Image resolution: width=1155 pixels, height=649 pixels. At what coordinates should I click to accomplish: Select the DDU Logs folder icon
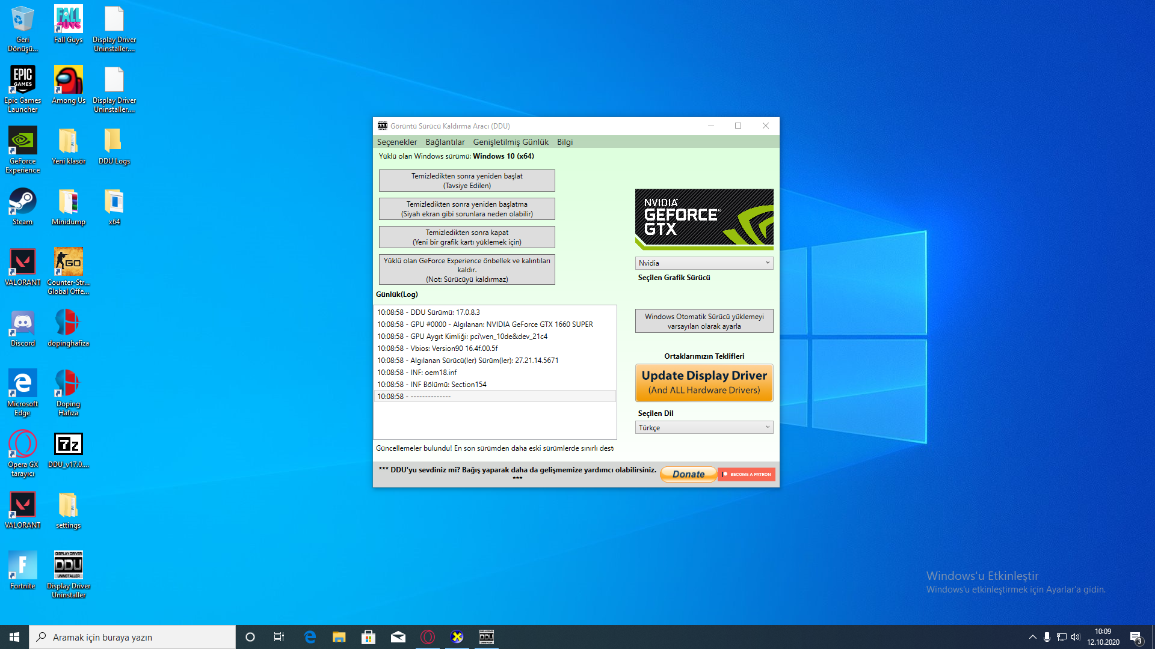tap(114, 145)
